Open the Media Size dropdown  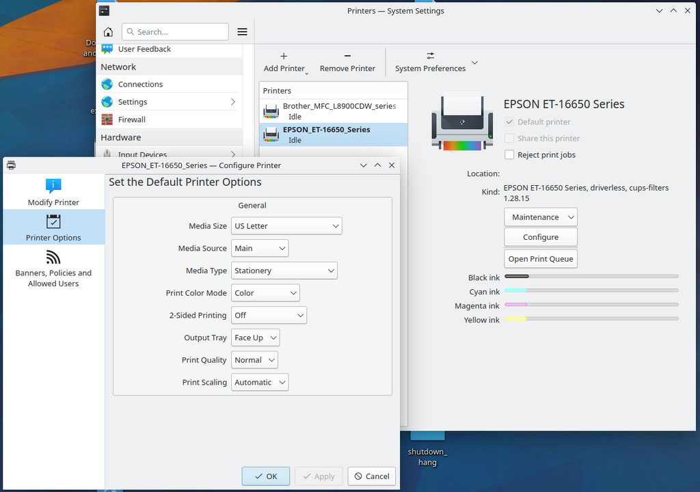tap(286, 226)
